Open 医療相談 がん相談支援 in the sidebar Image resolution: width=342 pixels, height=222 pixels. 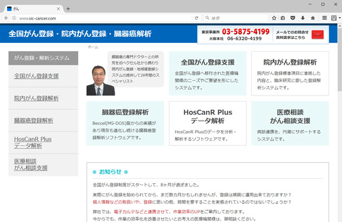(31, 165)
